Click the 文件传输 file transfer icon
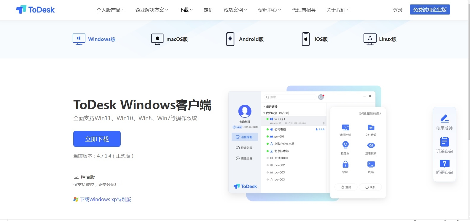The width and height of the screenshot is (470, 221). coord(371,128)
